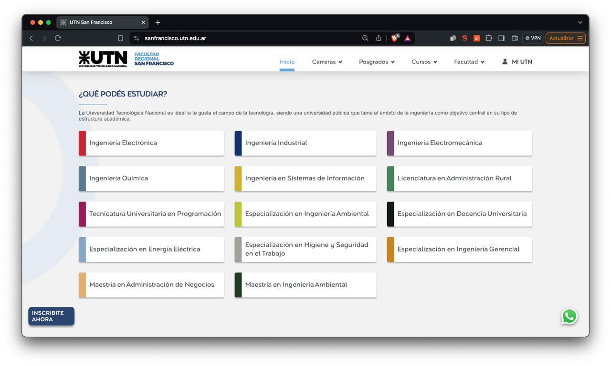The height and width of the screenshot is (366, 611).
Task: Click the red S extension icon
Action: point(464,38)
